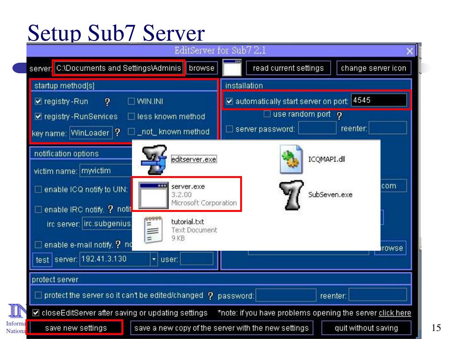This screenshot has height=339, width=452.
Task: Open help for use random port
Action: tap(339, 115)
